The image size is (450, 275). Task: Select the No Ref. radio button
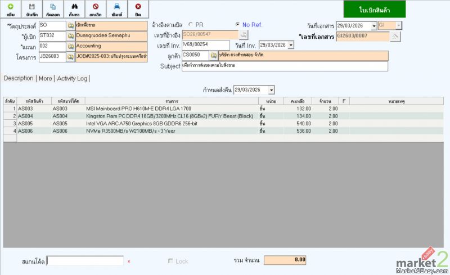pyautogui.click(x=238, y=25)
